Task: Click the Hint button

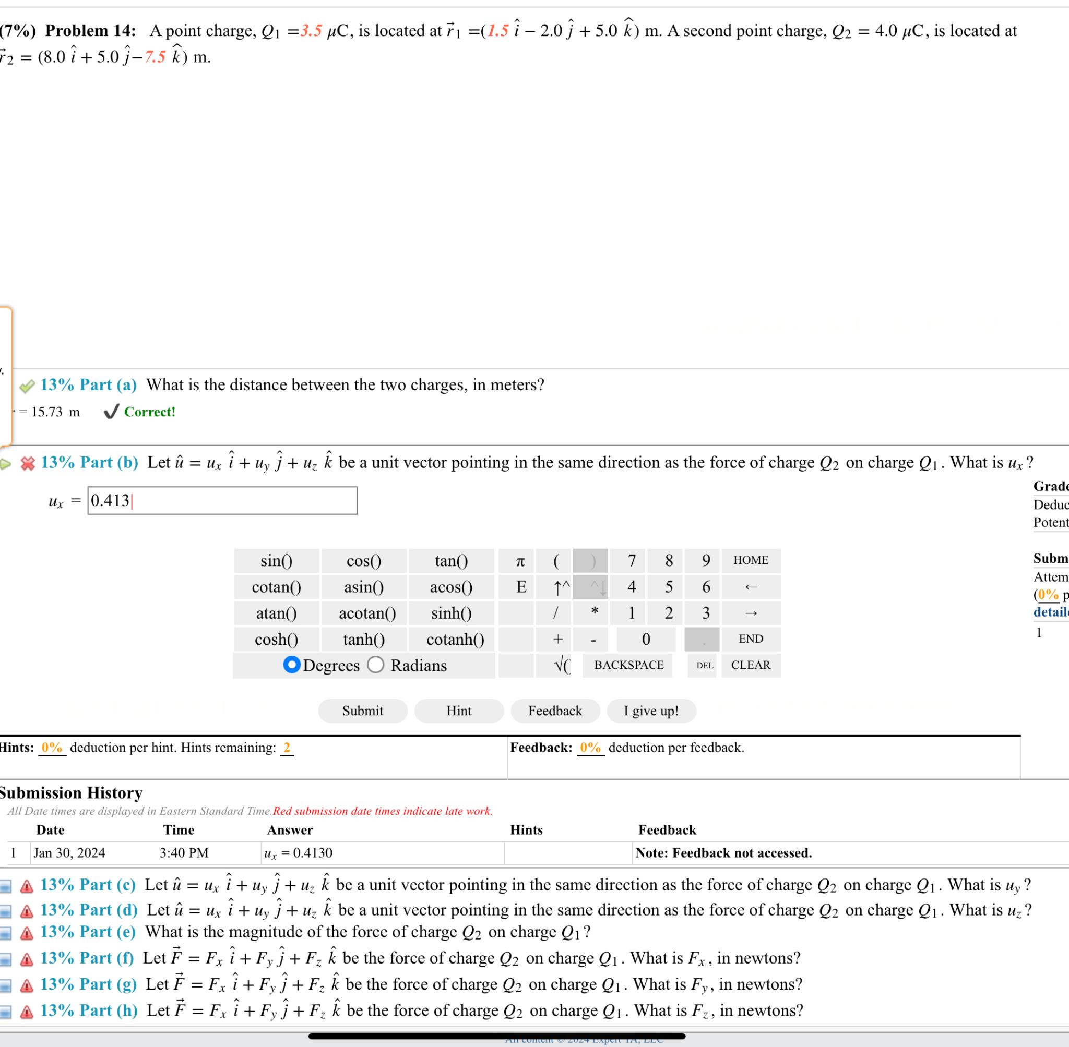Action: pos(459,711)
